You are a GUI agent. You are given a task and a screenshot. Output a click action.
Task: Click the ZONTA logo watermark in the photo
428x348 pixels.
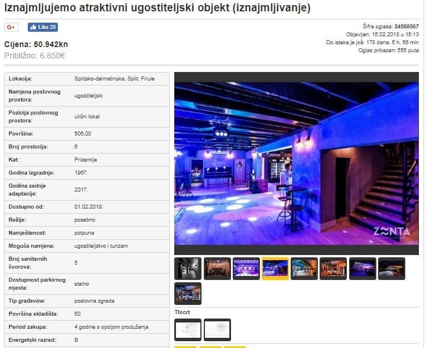coord(391,231)
